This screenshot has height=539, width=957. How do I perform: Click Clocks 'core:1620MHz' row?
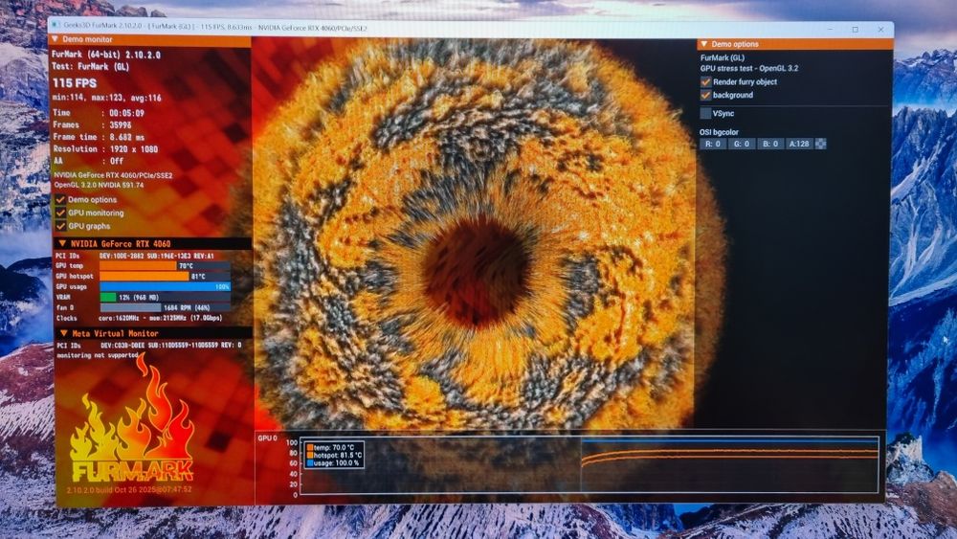[139, 318]
